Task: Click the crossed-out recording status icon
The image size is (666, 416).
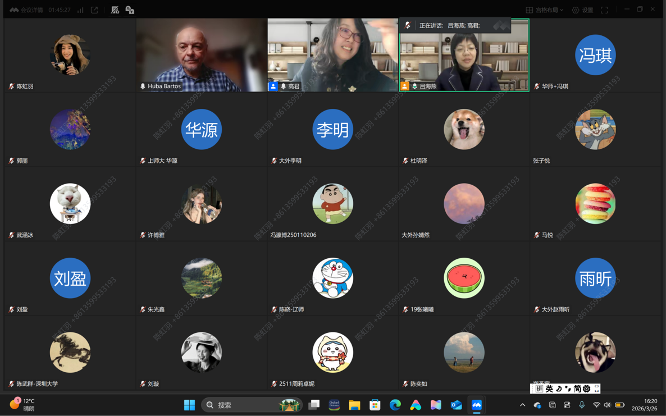Action: (x=115, y=10)
